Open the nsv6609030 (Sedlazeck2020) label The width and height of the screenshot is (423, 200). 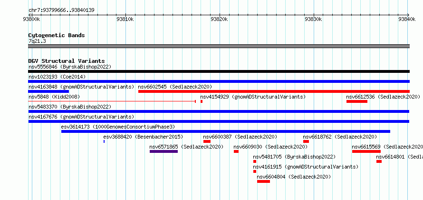coord(270,147)
